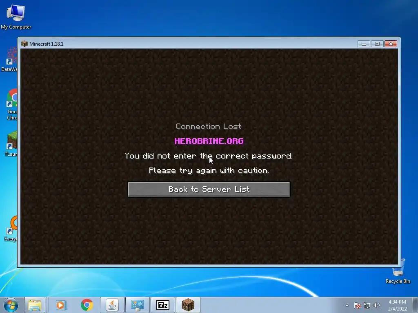Image resolution: width=418 pixels, height=313 pixels.
Task: Open the Windows Start menu orb
Action: pyautogui.click(x=11, y=305)
